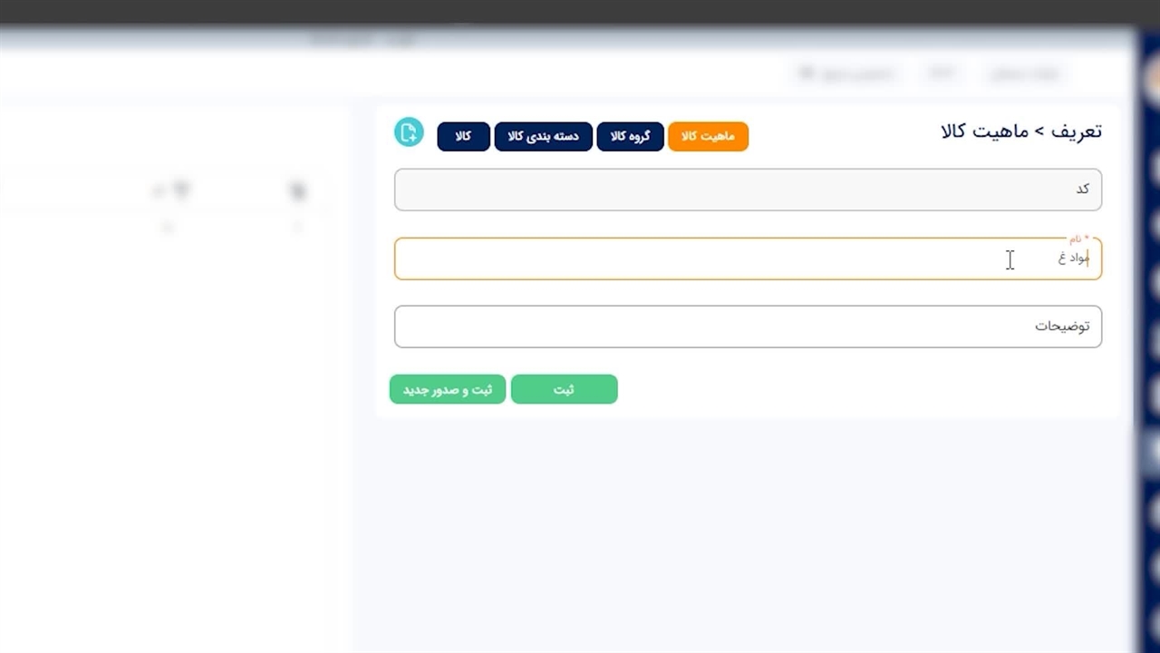The image size is (1160, 653).
Task: Click the blurred filter icon in table header
Action: pos(179,190)
